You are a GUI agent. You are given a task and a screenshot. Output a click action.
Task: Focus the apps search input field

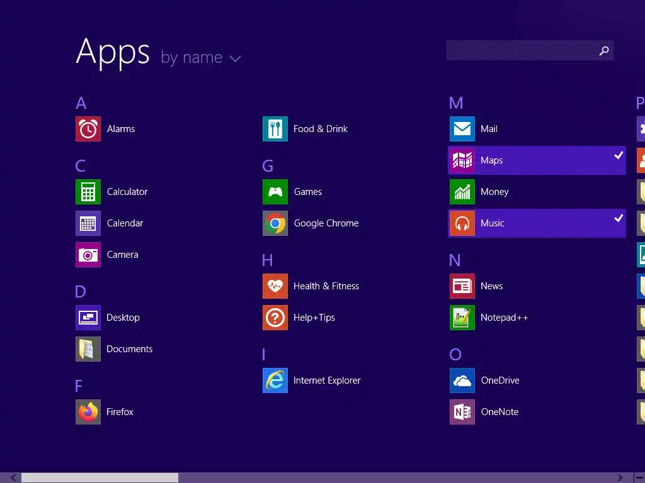click(530, 50)
